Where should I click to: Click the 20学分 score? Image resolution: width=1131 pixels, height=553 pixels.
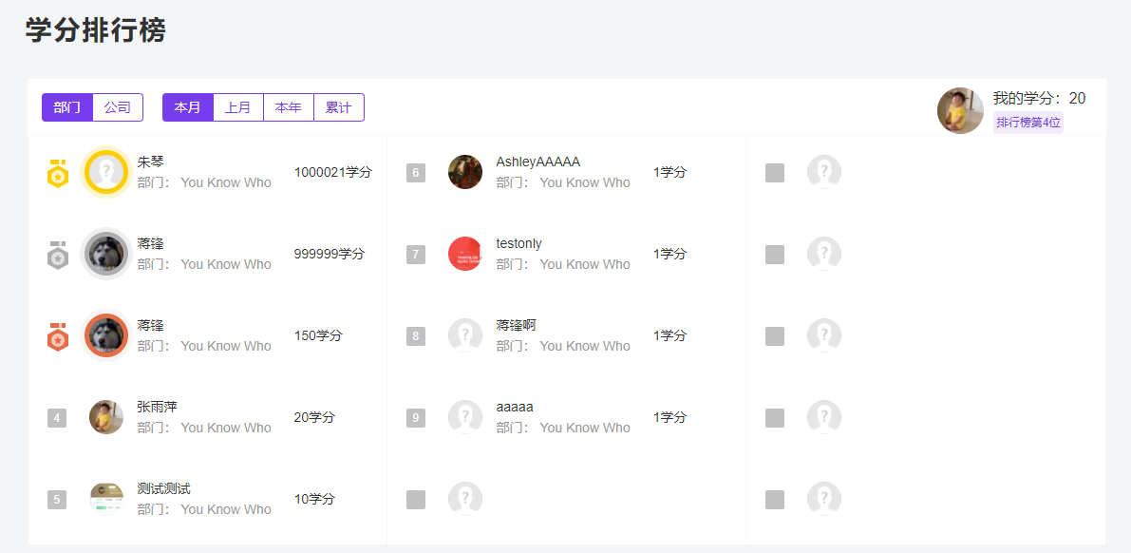point(314,417)
